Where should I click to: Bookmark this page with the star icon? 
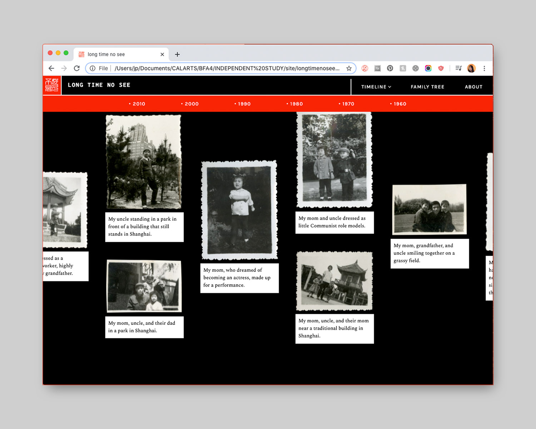[x=349, y=68]
